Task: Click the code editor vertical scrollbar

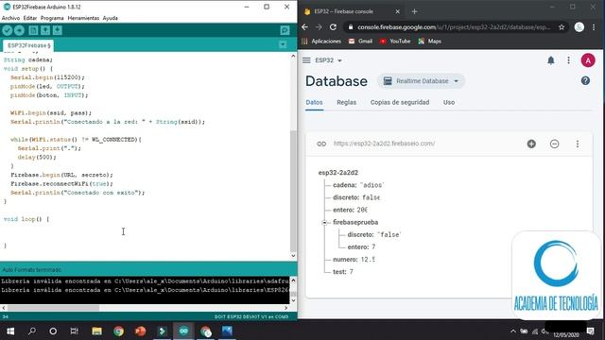Action: coord(293,192)
